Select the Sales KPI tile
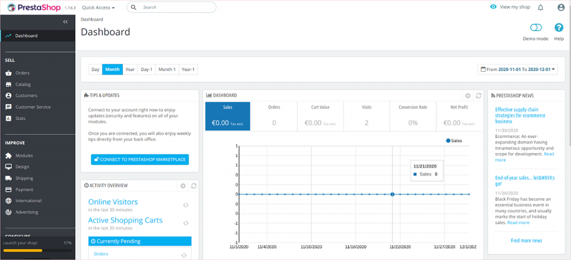 [x=228, y=116]
